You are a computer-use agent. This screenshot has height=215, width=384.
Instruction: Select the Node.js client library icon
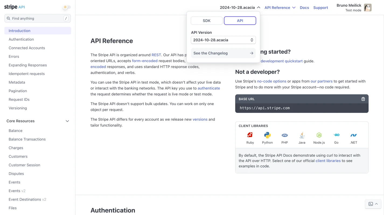point(319,135)
